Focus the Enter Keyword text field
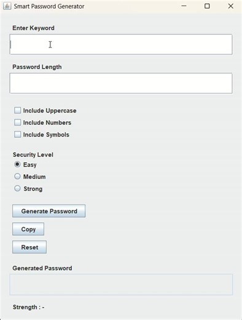242x320 pixels. pos(121,44)
